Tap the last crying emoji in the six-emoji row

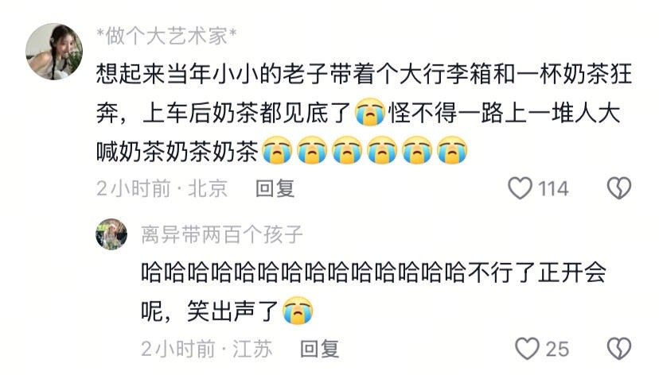click(x=452, y=149)
